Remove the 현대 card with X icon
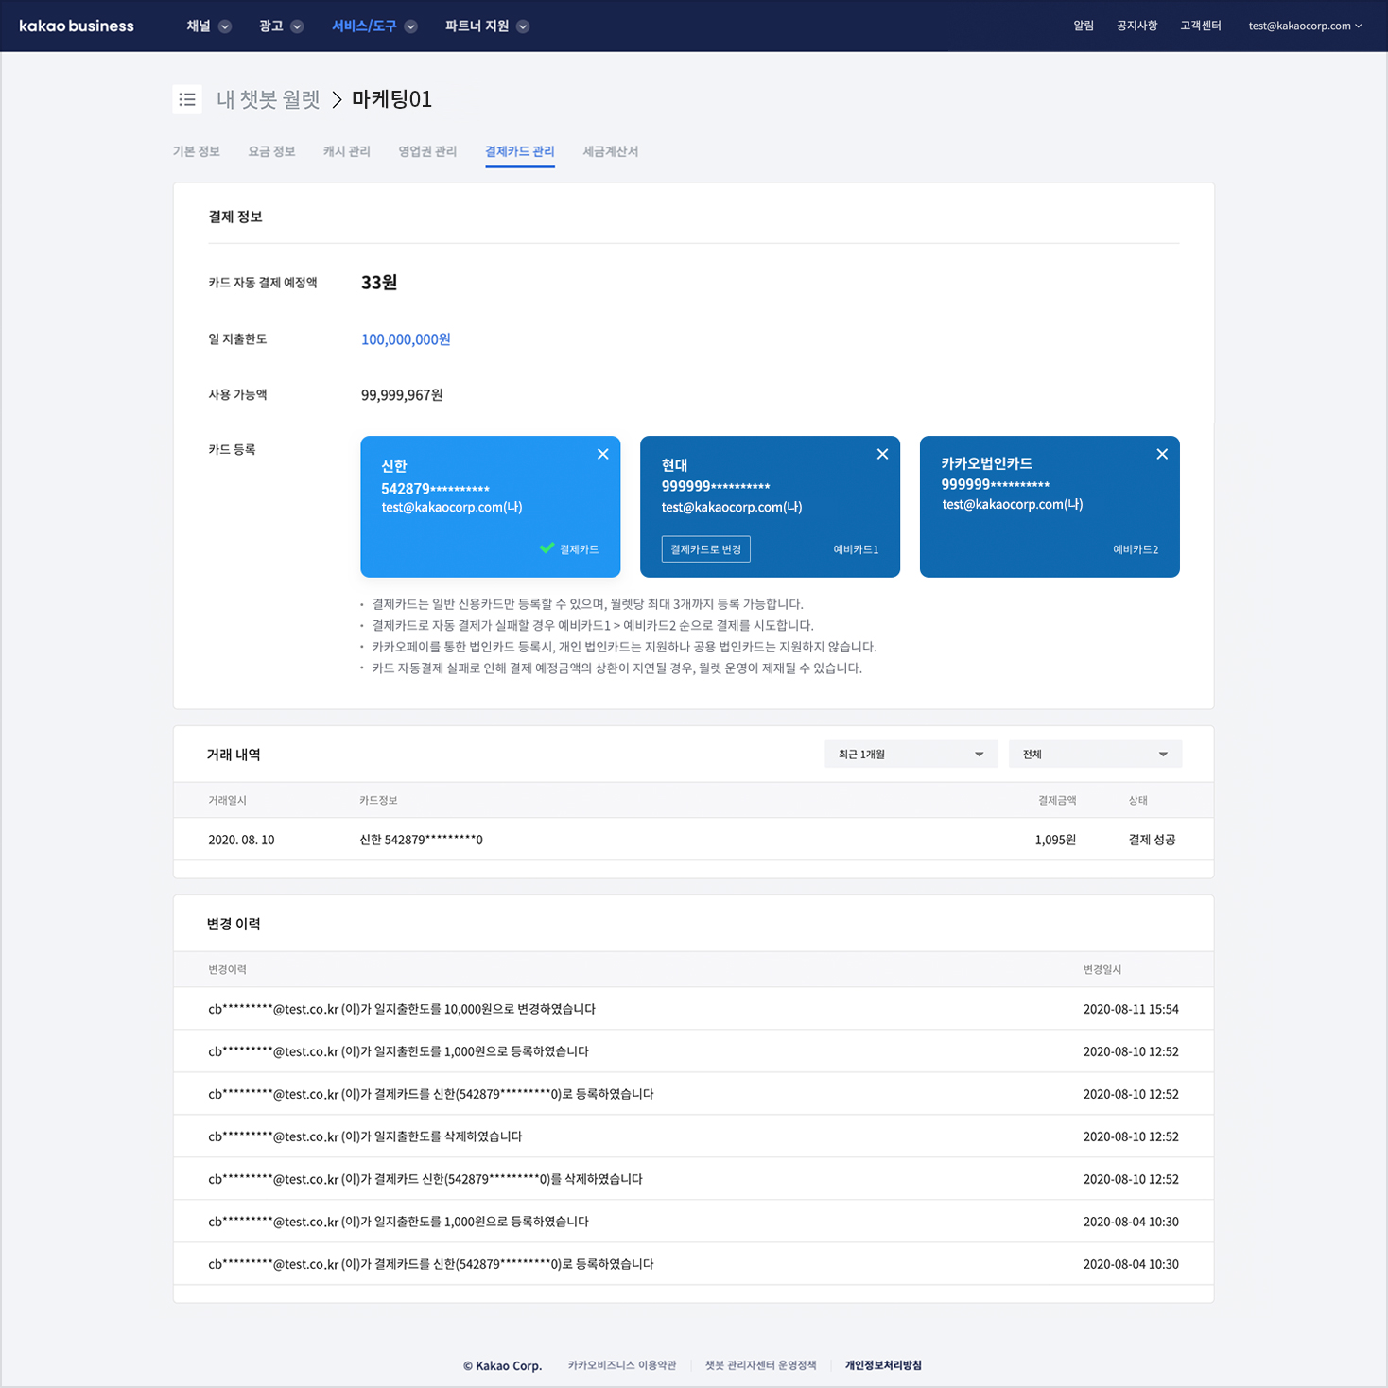Viewport: 1388px width, 1388px height. point(882,455)
